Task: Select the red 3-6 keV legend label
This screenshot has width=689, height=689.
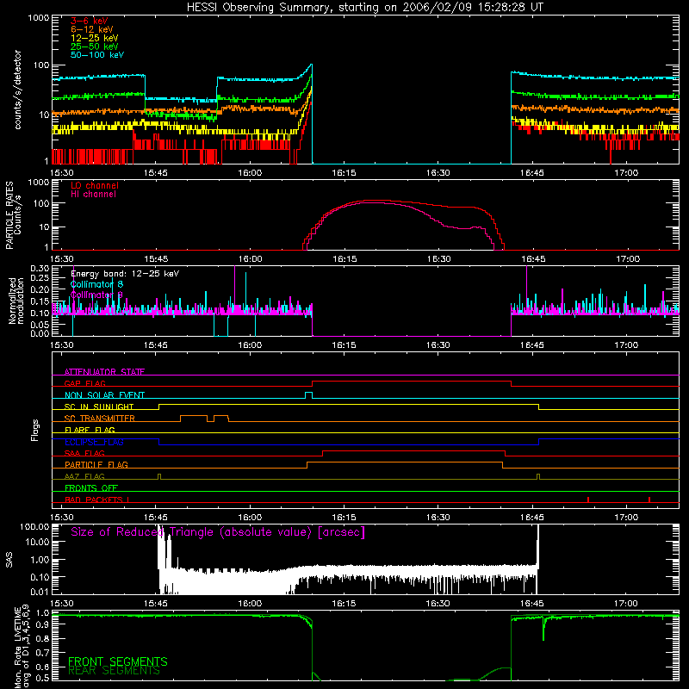Action: [x=89, y=21]
